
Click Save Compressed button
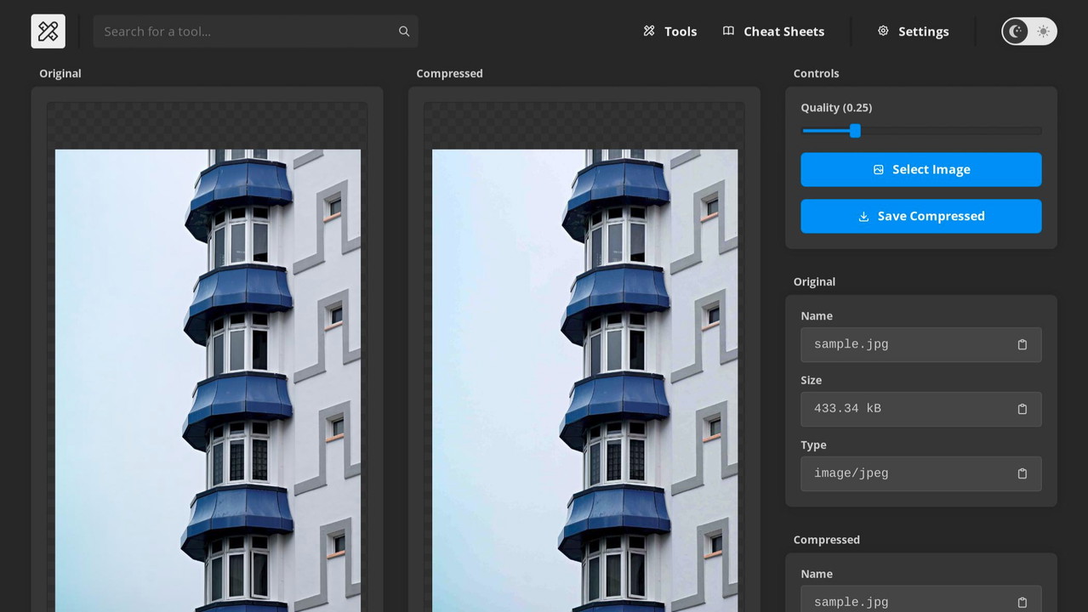(x=920, y=216)
